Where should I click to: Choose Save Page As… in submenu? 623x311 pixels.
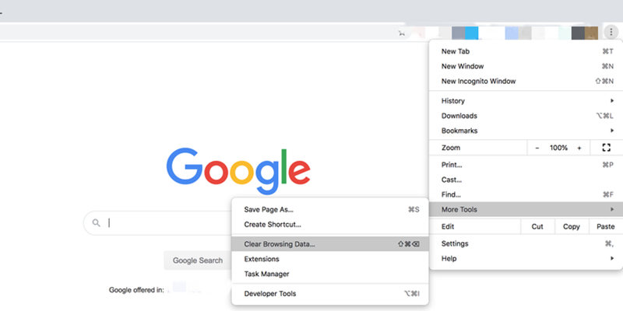click(x=329, y=209)
